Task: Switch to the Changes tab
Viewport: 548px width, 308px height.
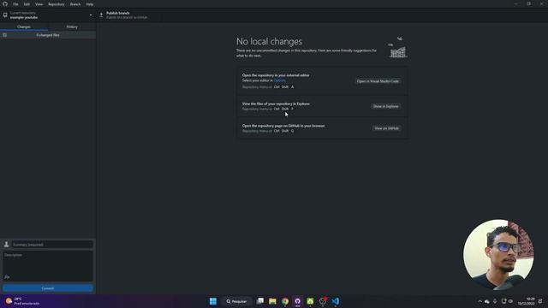Action: point(24,27)
